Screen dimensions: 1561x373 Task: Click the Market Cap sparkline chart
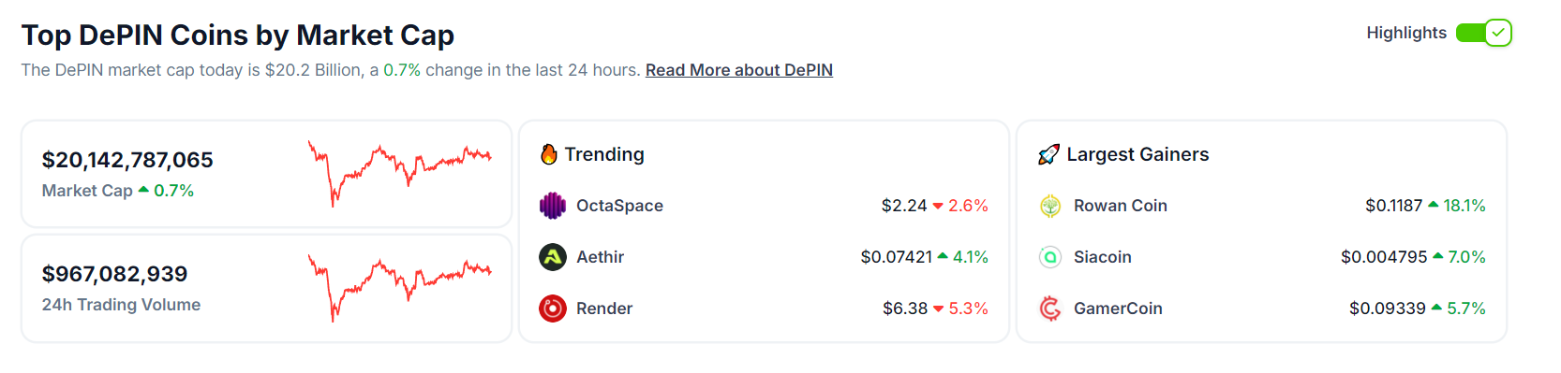pos(400,173)
